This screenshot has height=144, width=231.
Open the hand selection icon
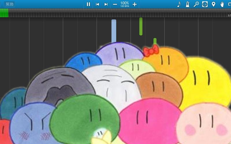coord(222,4)
